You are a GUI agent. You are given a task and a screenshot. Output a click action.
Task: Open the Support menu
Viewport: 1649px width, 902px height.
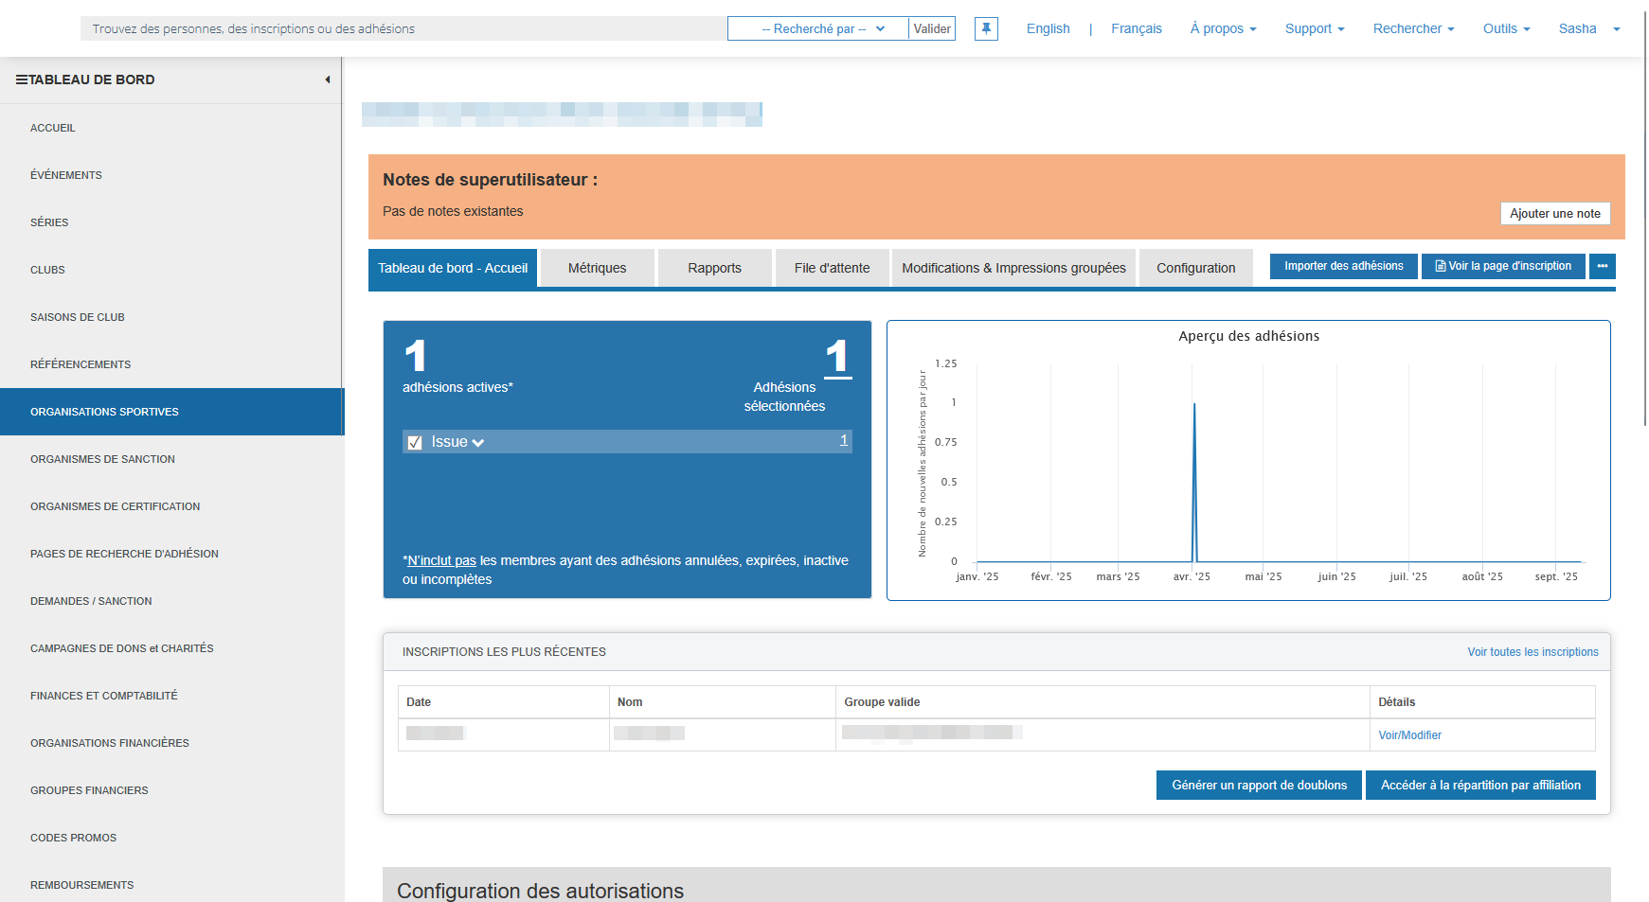[1314, 28]
